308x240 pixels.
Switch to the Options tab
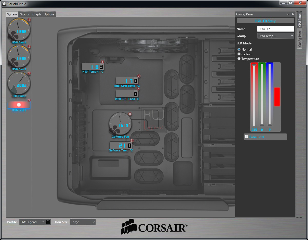pos(49,14)
